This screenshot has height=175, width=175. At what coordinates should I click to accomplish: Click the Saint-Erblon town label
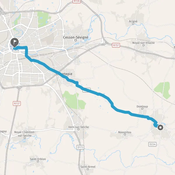pos(38,159)
